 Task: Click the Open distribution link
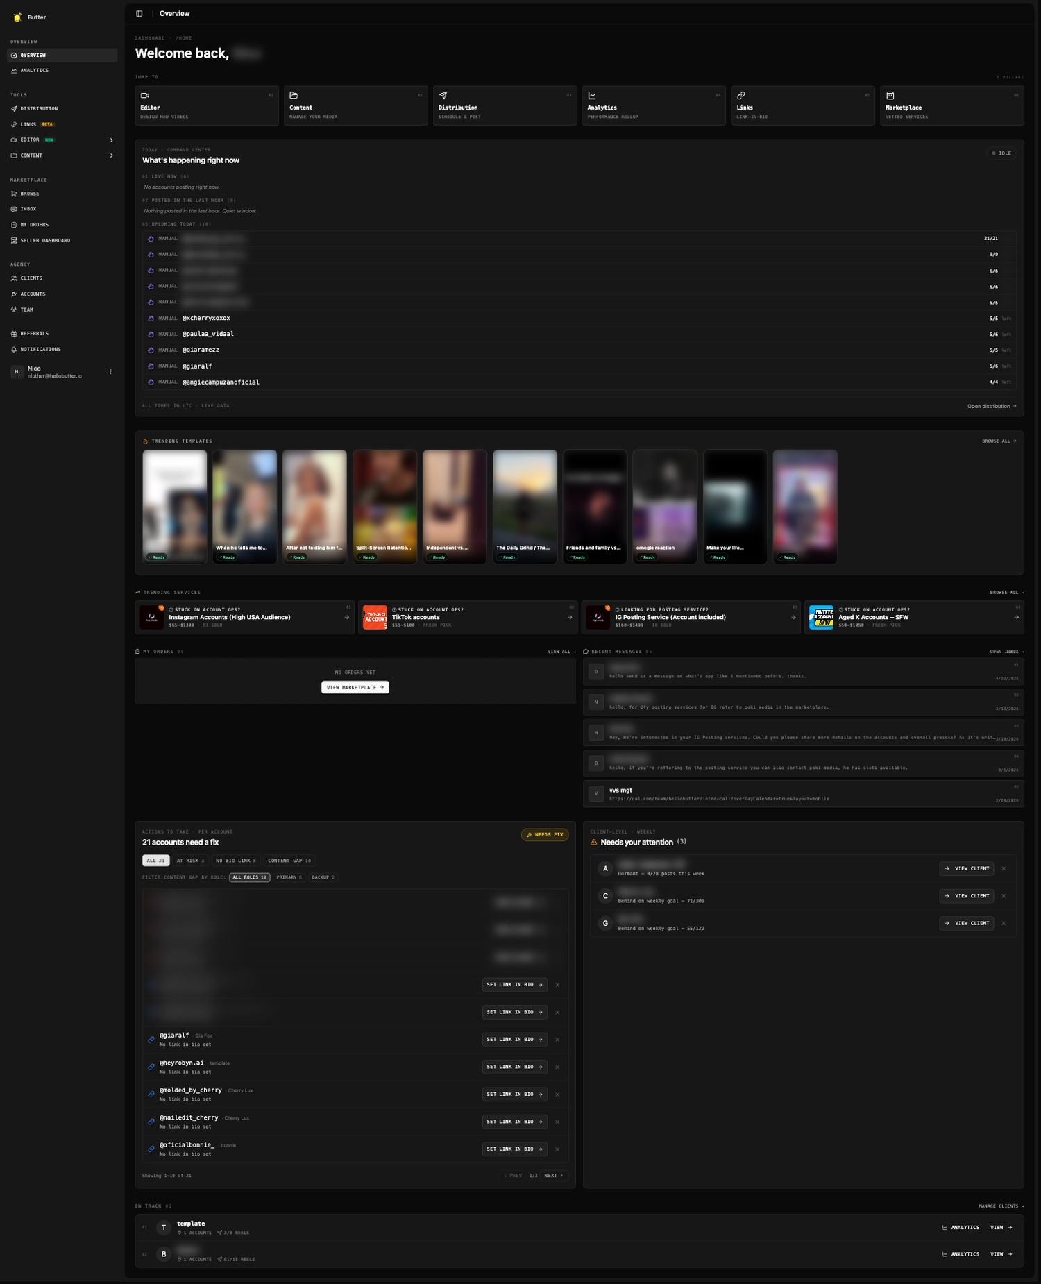pos(992,406)
